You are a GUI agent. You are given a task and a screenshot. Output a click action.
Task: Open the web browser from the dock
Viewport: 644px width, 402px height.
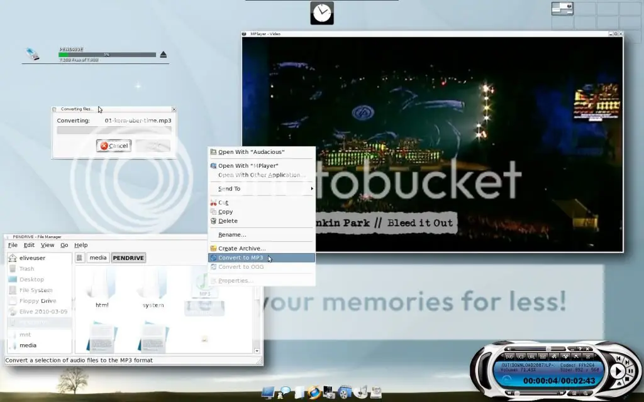pos(314,392)
